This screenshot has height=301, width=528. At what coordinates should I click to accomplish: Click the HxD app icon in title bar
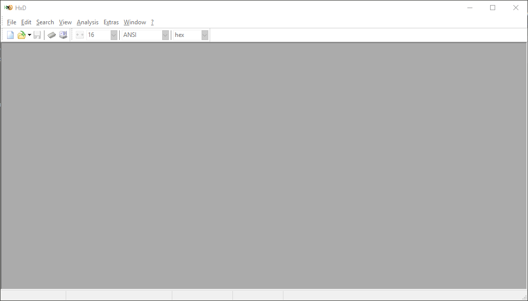8,8
